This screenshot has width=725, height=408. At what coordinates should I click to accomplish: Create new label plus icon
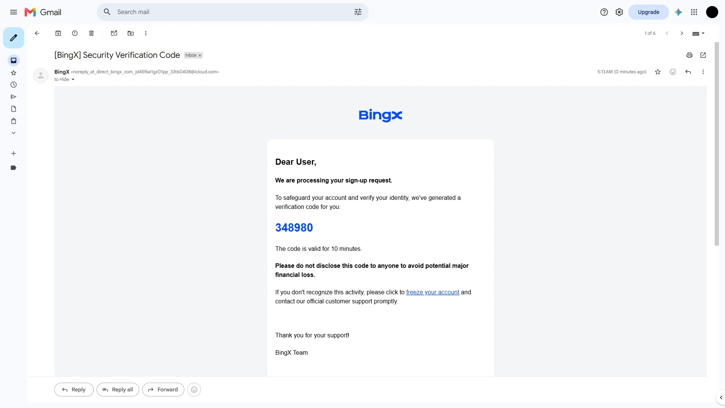pyautogui.click(x=14, y=153)
